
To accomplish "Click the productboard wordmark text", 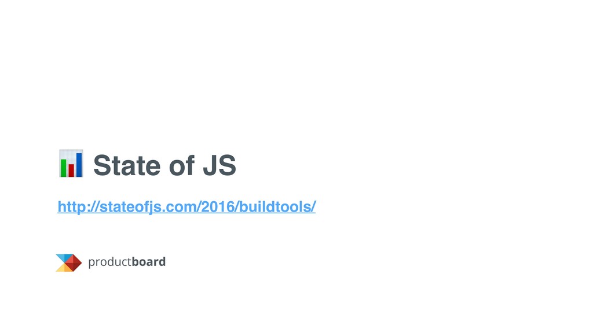I will [x=127, y=262].
